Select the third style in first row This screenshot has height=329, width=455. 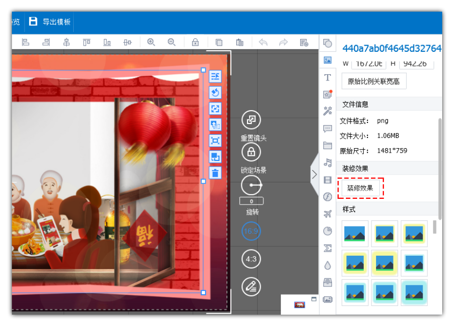tap(414, 234)
